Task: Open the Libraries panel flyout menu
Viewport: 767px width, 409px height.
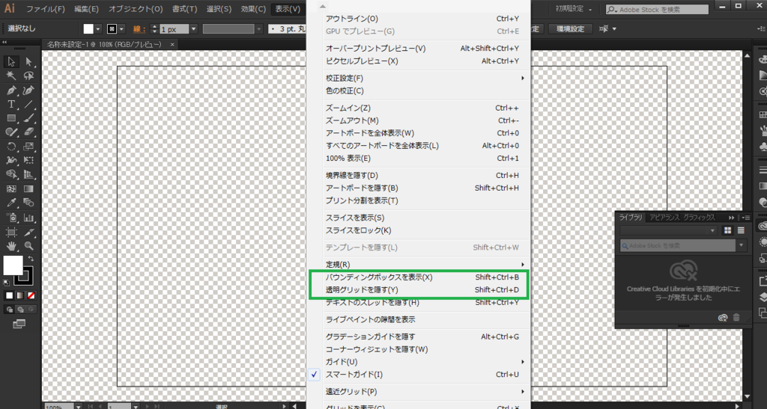Action: pos(745,218)
